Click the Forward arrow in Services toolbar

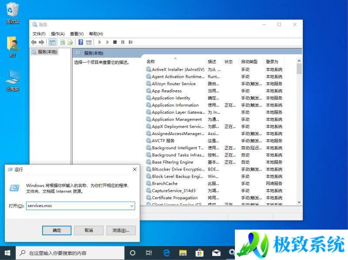click(41, 42)
